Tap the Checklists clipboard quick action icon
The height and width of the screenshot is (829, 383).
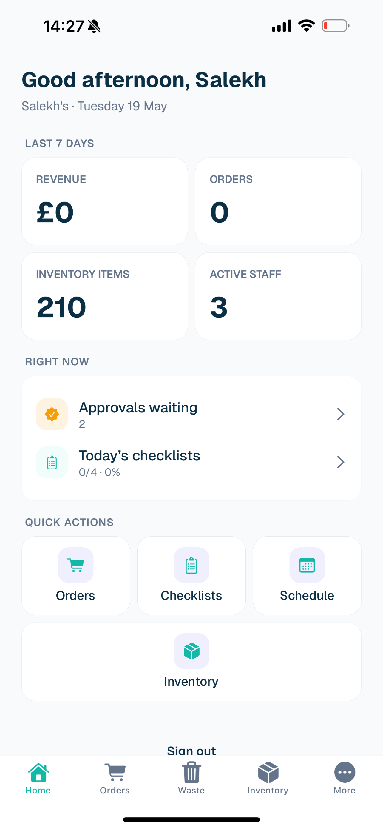point(191,565)
